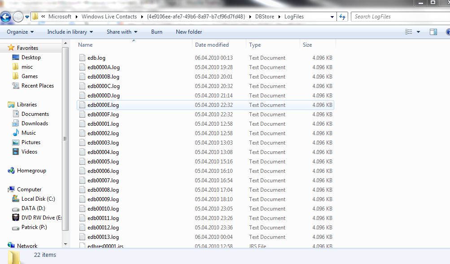450x264 pixels.
Task: Click the folder icon in the address bar
Action: (x=35, y=16)
